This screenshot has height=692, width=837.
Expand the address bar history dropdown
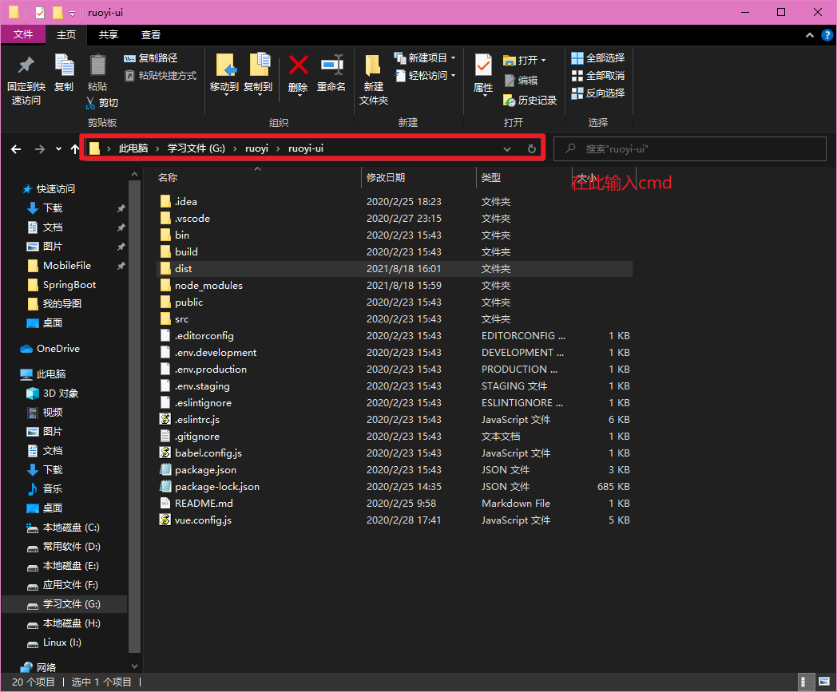pyautogui.click(x=507, y=149)
